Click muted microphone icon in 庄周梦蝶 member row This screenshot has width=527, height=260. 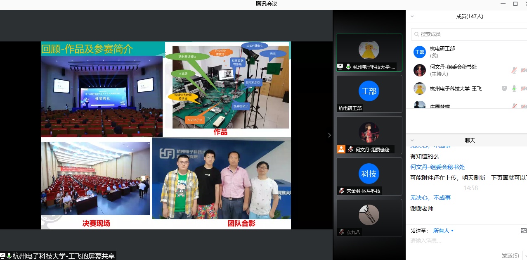click(514, 106)
